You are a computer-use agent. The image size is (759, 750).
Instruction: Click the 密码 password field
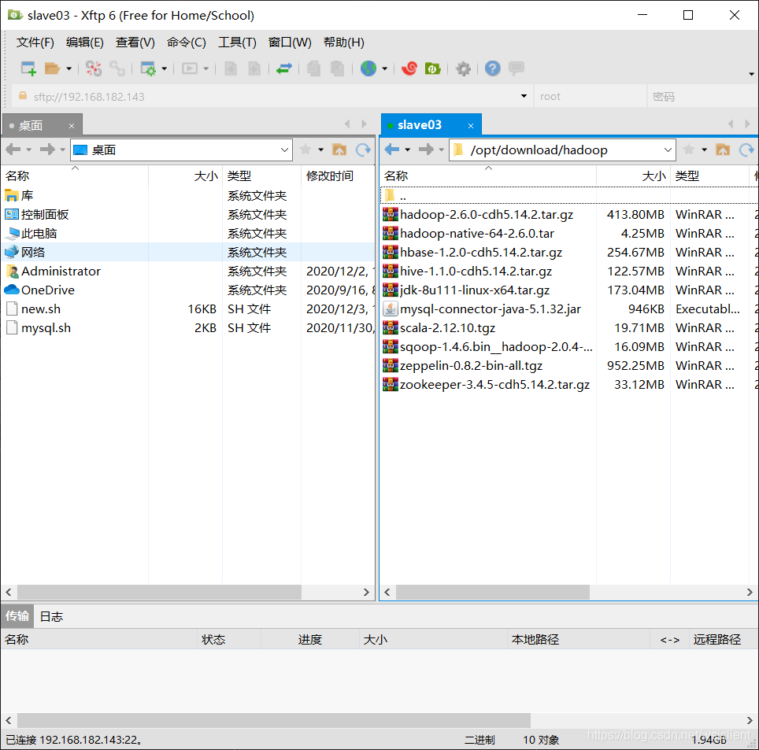tap(703, 97)
